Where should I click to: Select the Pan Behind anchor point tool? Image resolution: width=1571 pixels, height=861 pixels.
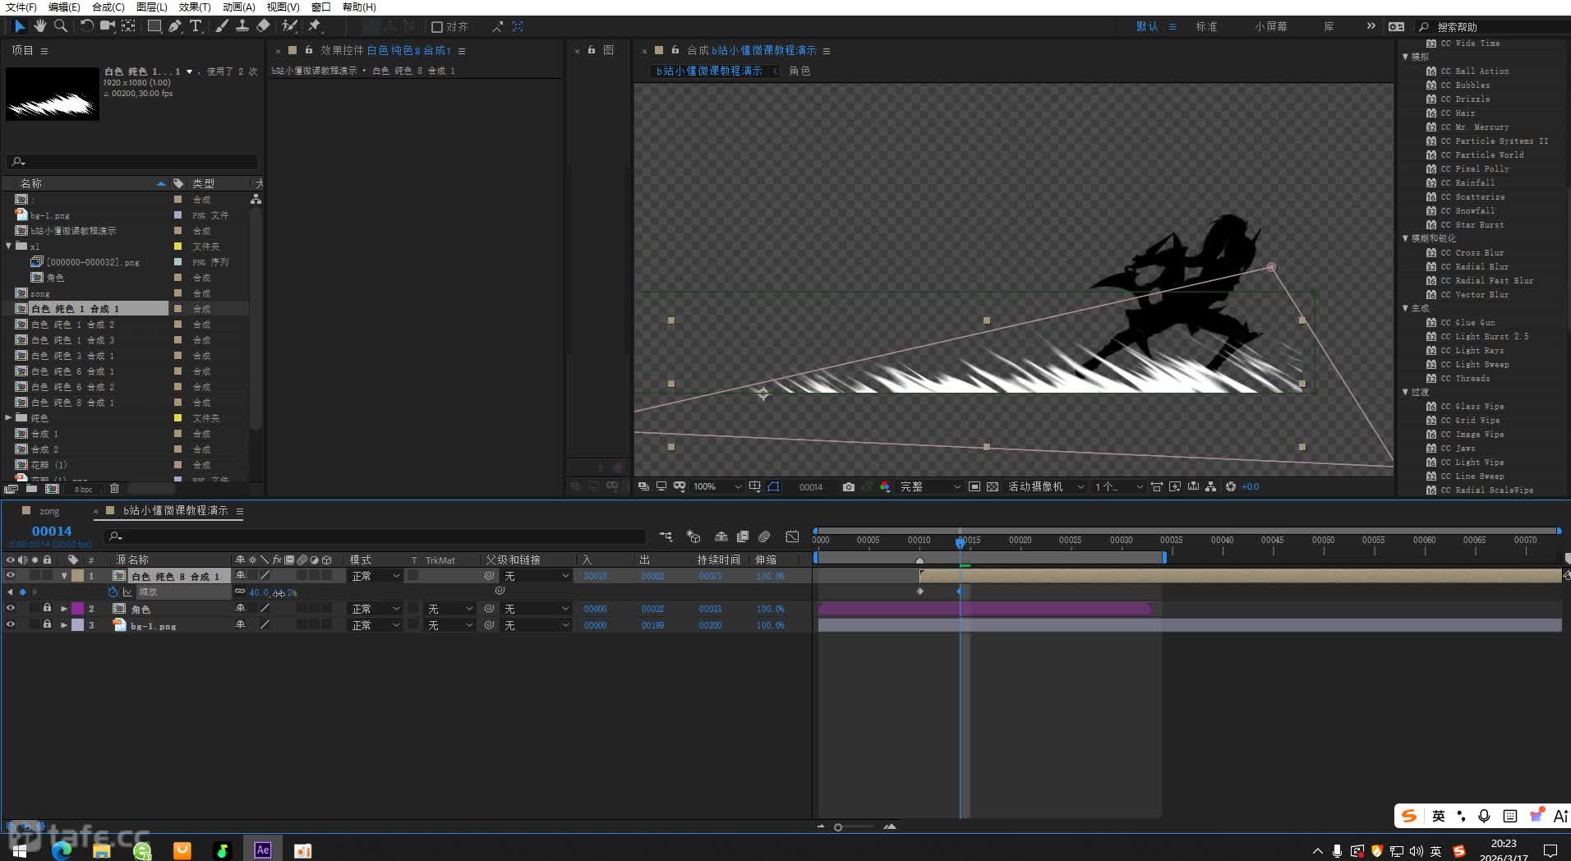click(129, 26)
